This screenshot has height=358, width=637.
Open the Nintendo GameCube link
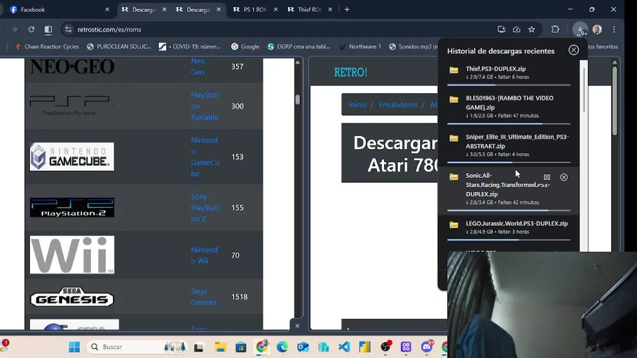pyautogui.click(x=205, y=157)
